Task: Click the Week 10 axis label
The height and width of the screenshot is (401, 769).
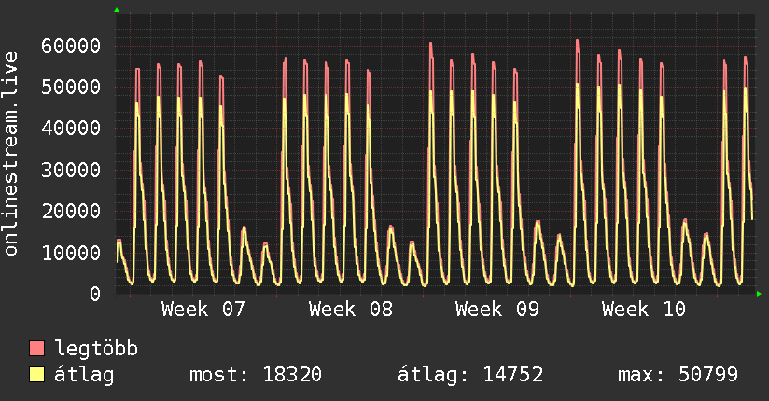Action: [644, 310]
